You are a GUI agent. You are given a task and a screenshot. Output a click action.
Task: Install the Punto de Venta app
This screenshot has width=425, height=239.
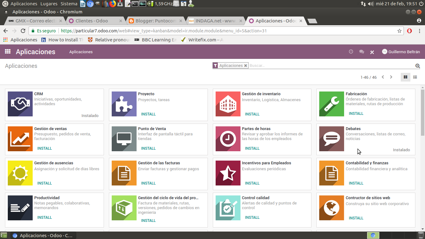pyautogui.click(x=148, y=148)
